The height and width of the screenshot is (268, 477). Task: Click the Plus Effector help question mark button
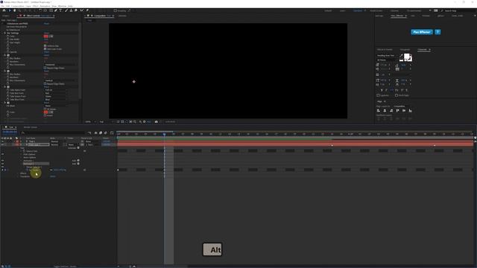coord(437,32)
